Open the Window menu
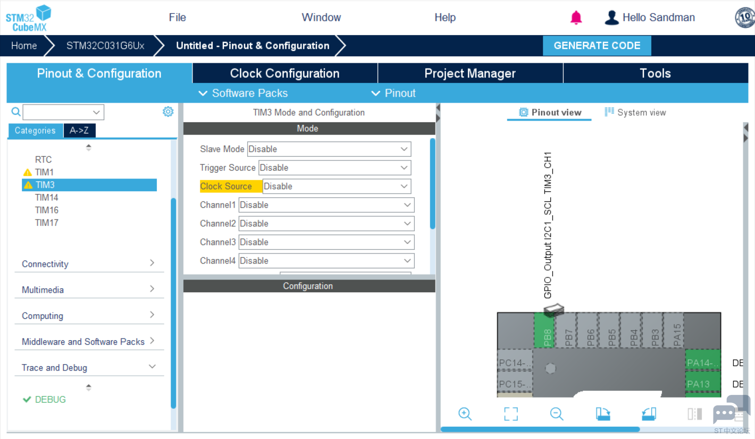The height and width of the screenshot is (439, 755). click(321, 18)
